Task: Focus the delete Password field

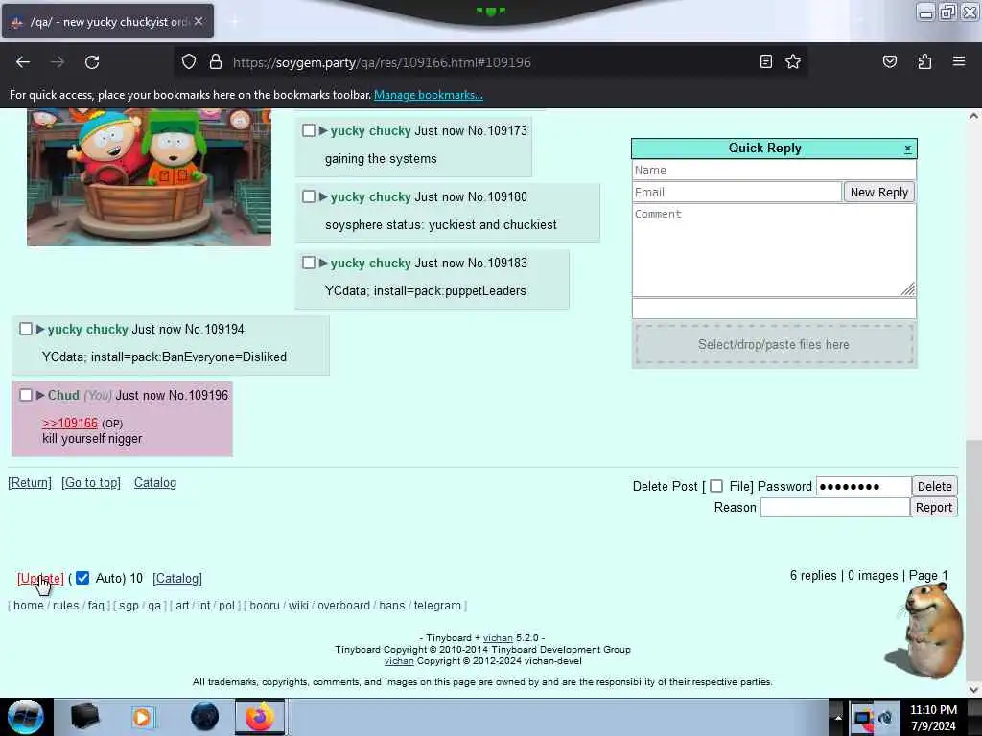Action: [x=863, y=486]
